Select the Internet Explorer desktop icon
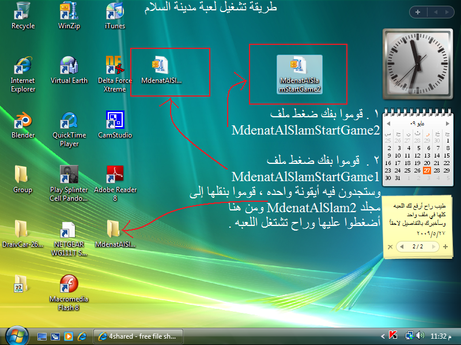Viewport: 461px width, 345px height. [x=22, y=75]
